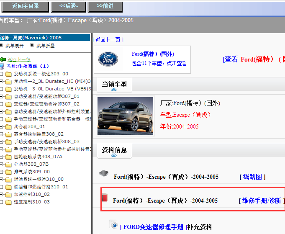This screenshot has width=285, height=234.
Task: Expand 分动器308_07B node
Action: point(1,164)
